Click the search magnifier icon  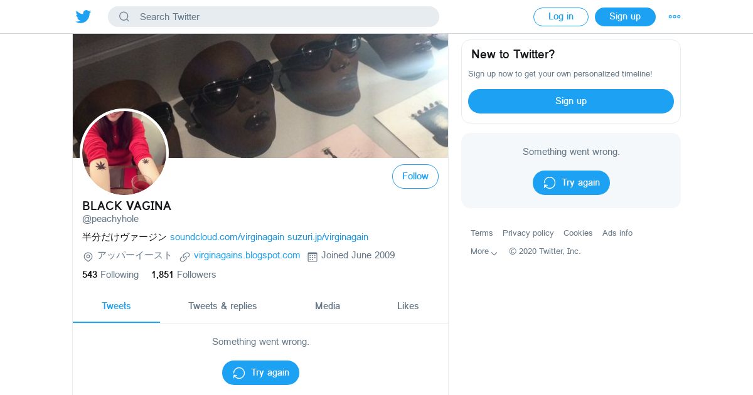coord(124,17)
